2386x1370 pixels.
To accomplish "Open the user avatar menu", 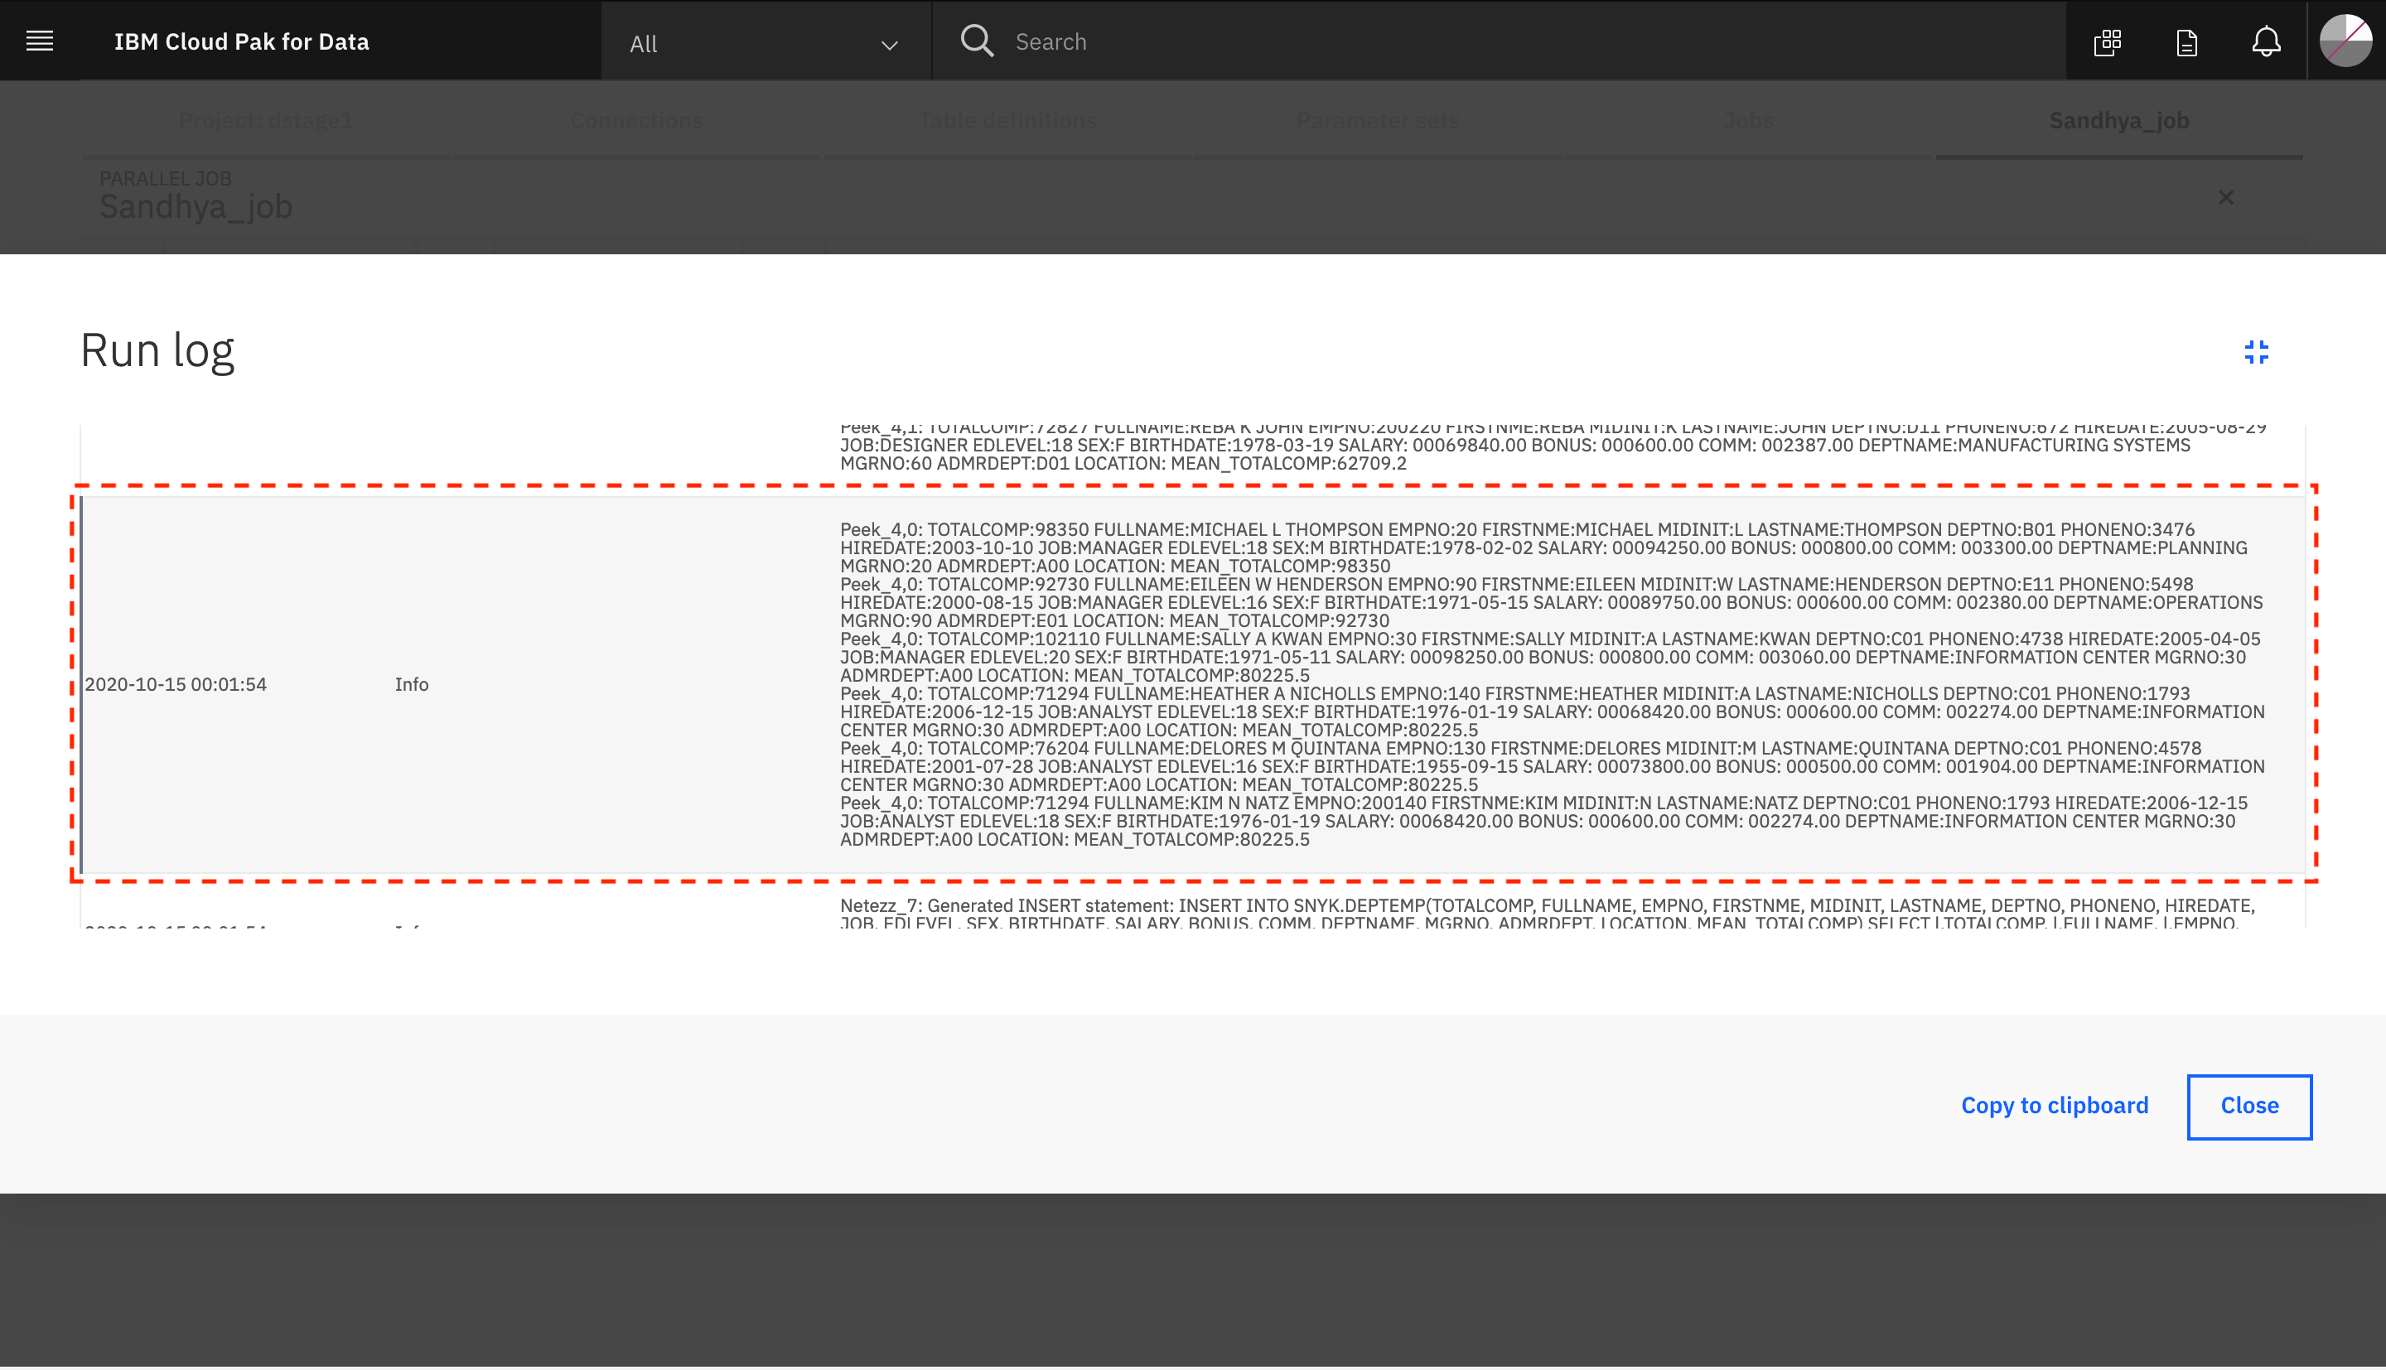I will coord(2345,41).
